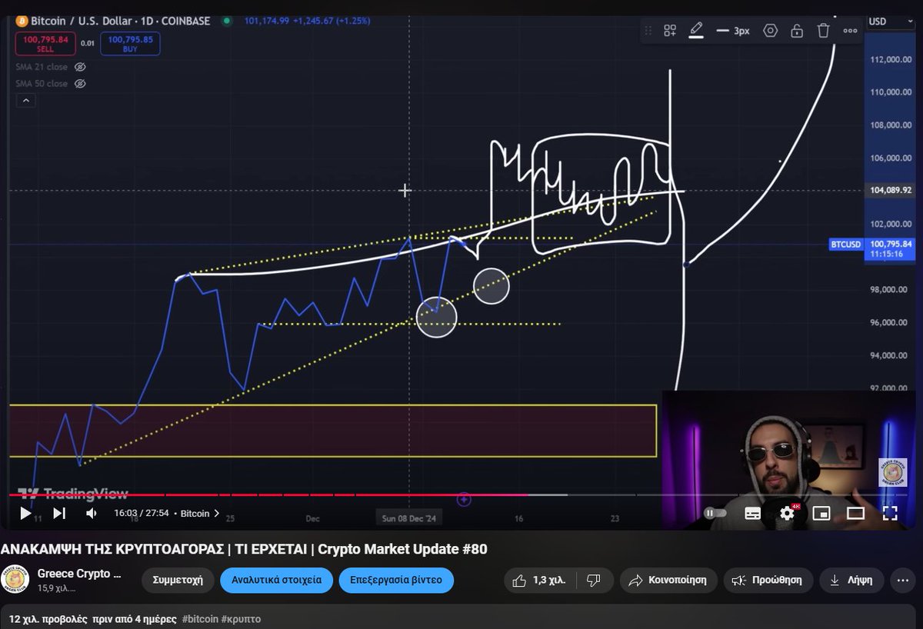Play the video
Viewport: 923px width, 629px height.
[25, 513]
